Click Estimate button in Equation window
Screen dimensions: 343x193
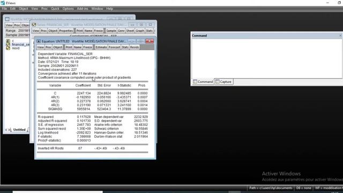point(101,47)
